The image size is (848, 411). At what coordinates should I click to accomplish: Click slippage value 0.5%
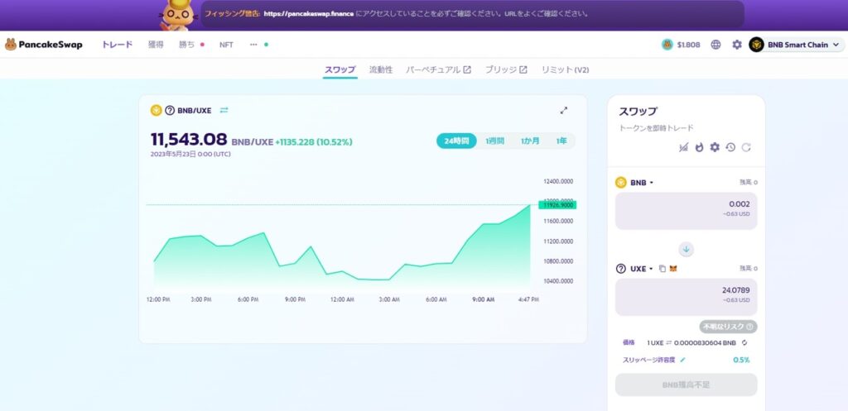(741, 361)
